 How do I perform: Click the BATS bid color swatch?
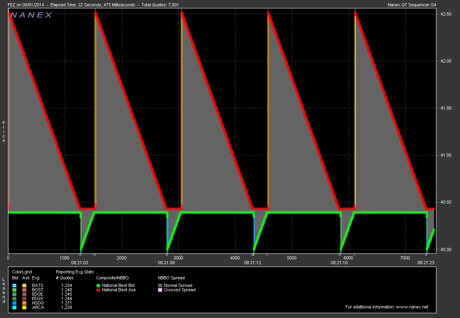[x=14, y=285]
